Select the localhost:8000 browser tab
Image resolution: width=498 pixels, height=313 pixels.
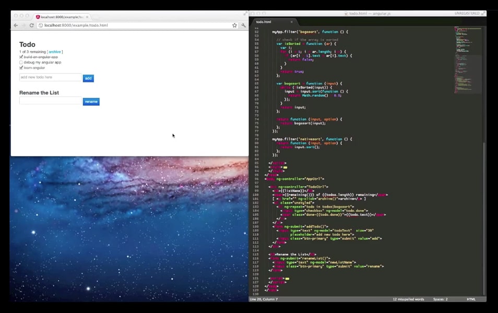pyautogui.click(x=62, y=17)
